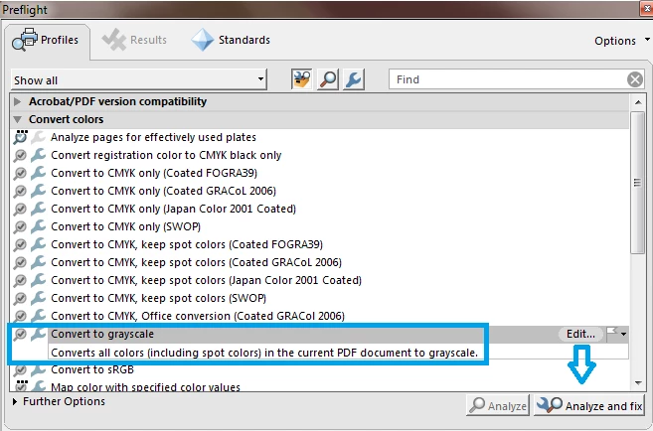This screenshot has height=431, width=653.
Task: Click wrench icon of Convert to sRGB row
Action: pyautogui.click(x=39, y=369)
